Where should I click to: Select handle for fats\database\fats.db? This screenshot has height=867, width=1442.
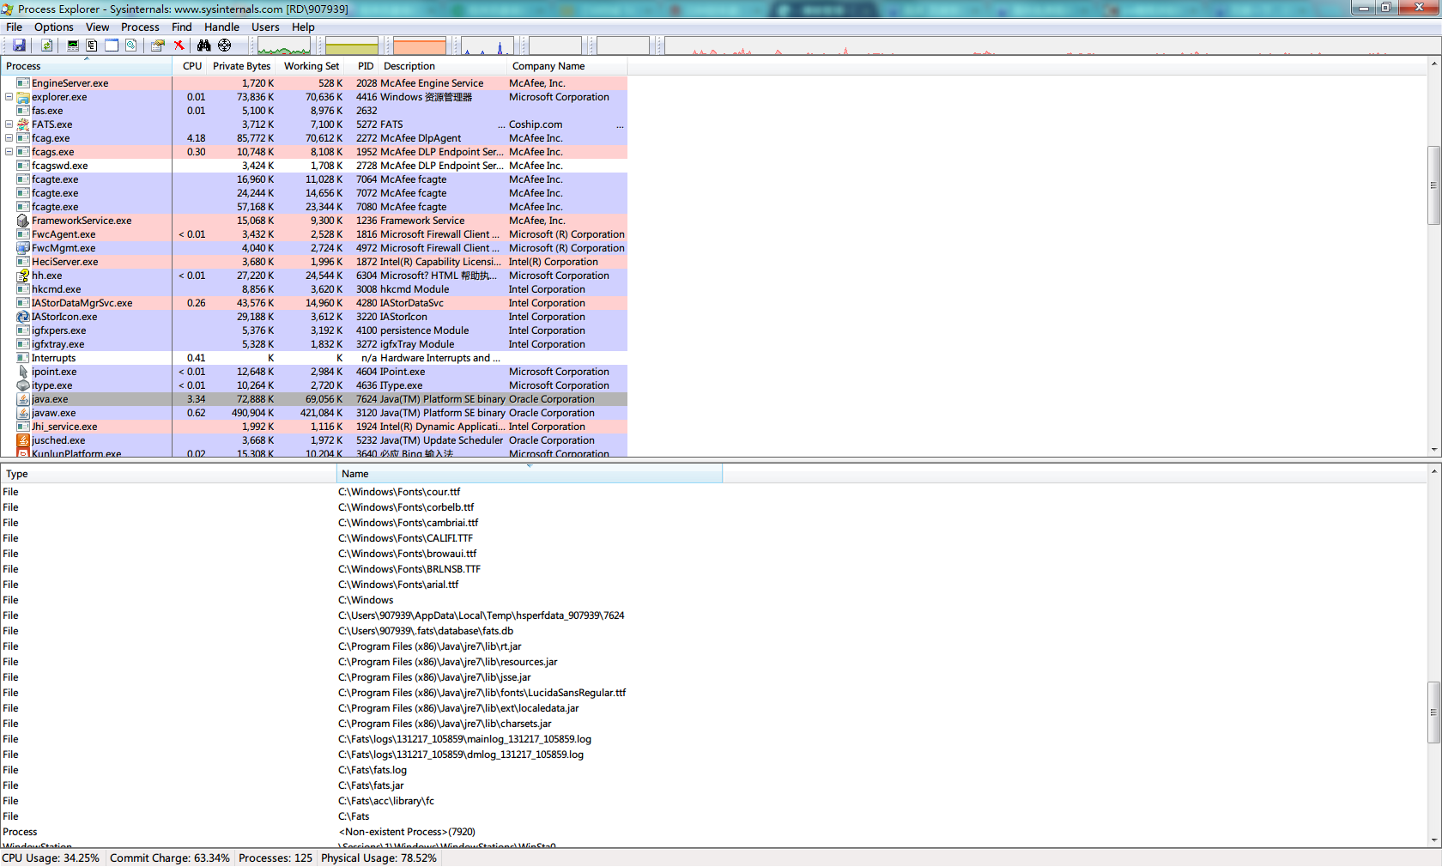426,631
